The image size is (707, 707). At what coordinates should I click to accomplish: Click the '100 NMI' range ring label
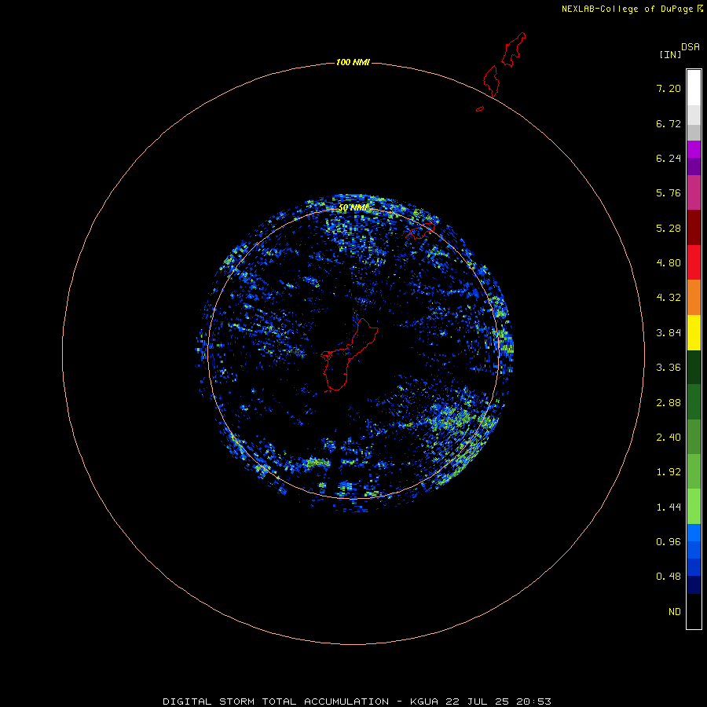coord(353,62)
